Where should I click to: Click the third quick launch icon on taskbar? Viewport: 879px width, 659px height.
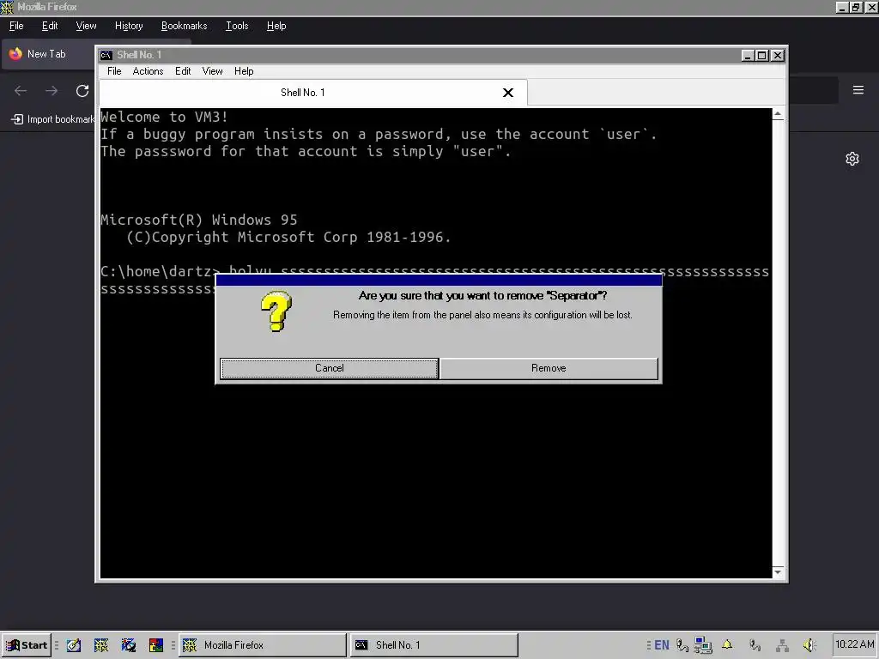[129, 645]
